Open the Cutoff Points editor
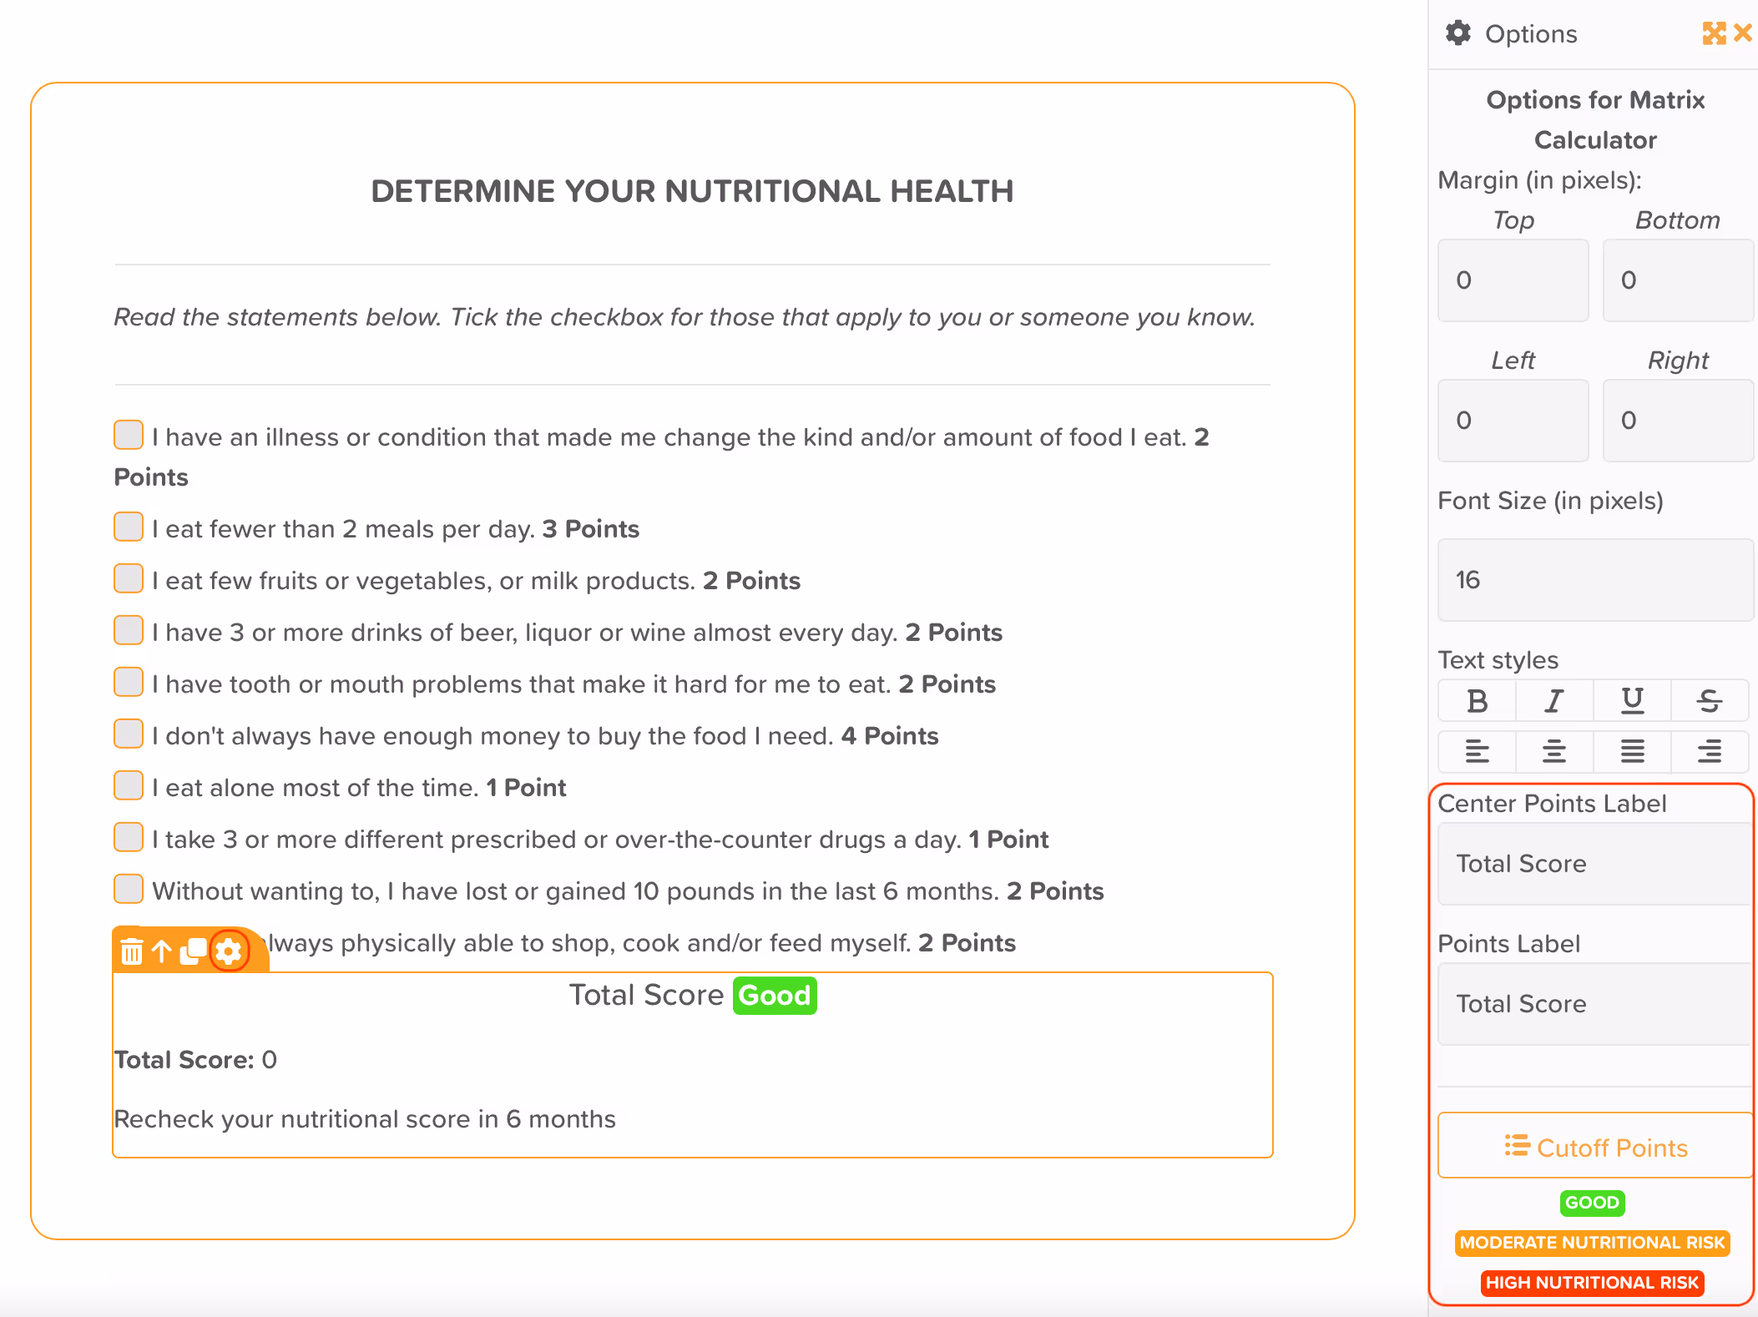Image resolution: width=1758 pixels, height=1317 pixels. pos(1595,1146)
